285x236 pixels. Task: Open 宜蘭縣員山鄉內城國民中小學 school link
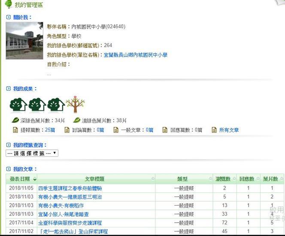click(x=136, y=55)
